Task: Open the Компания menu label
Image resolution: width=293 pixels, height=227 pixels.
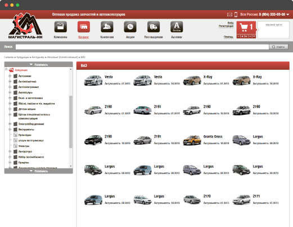Action: click(60, 37)
